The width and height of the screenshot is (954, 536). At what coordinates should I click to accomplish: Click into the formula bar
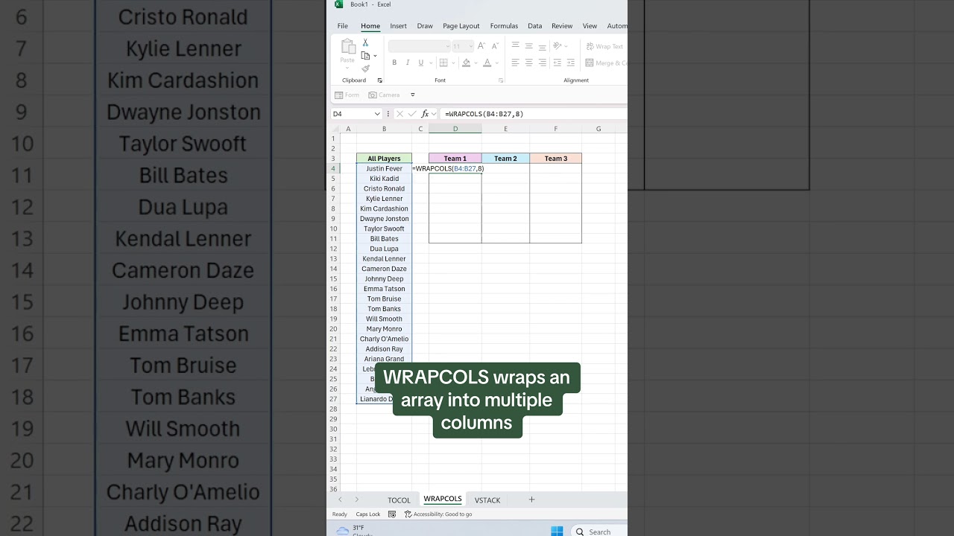(x=534, y=114)
